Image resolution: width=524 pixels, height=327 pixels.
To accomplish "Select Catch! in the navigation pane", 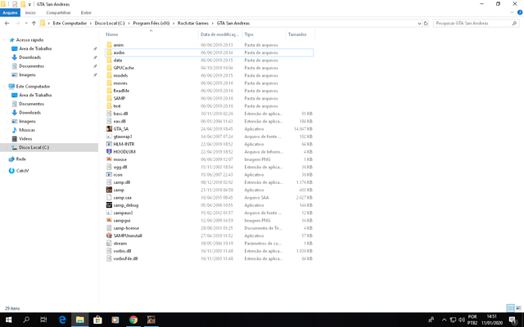I will pos(22,171).
